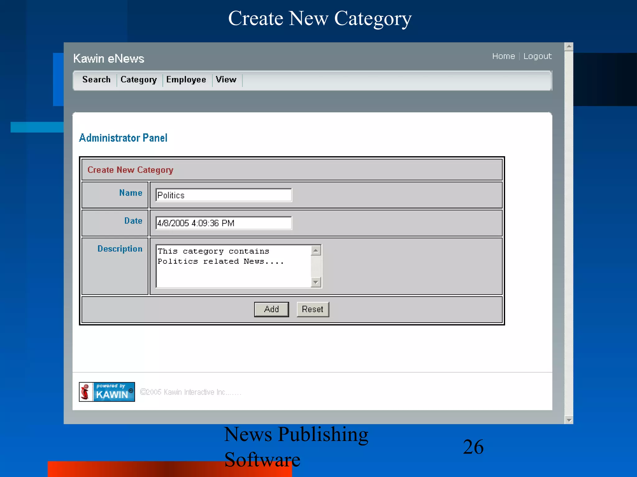Click the Date field label

[133, 221]
